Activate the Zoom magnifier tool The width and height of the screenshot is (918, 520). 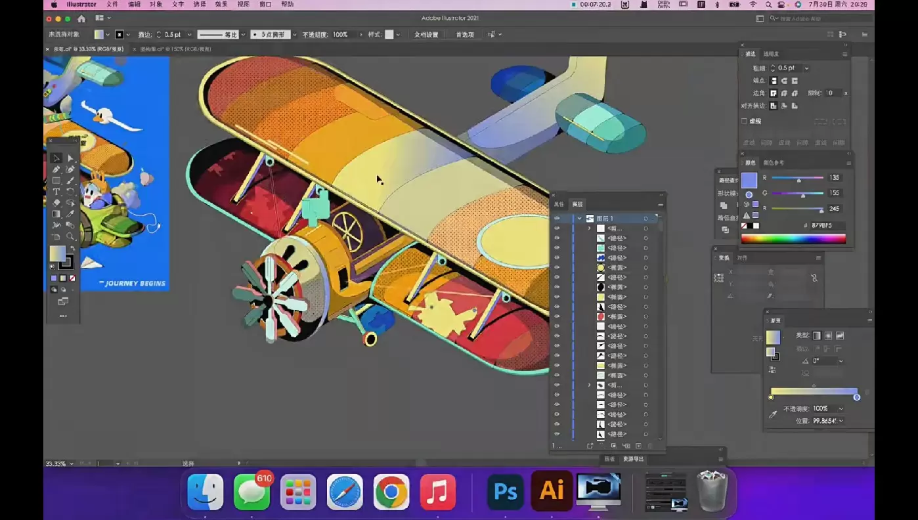tap(70, 236)
